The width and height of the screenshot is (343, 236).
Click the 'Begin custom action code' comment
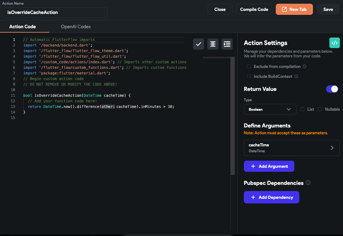(53, 78)
